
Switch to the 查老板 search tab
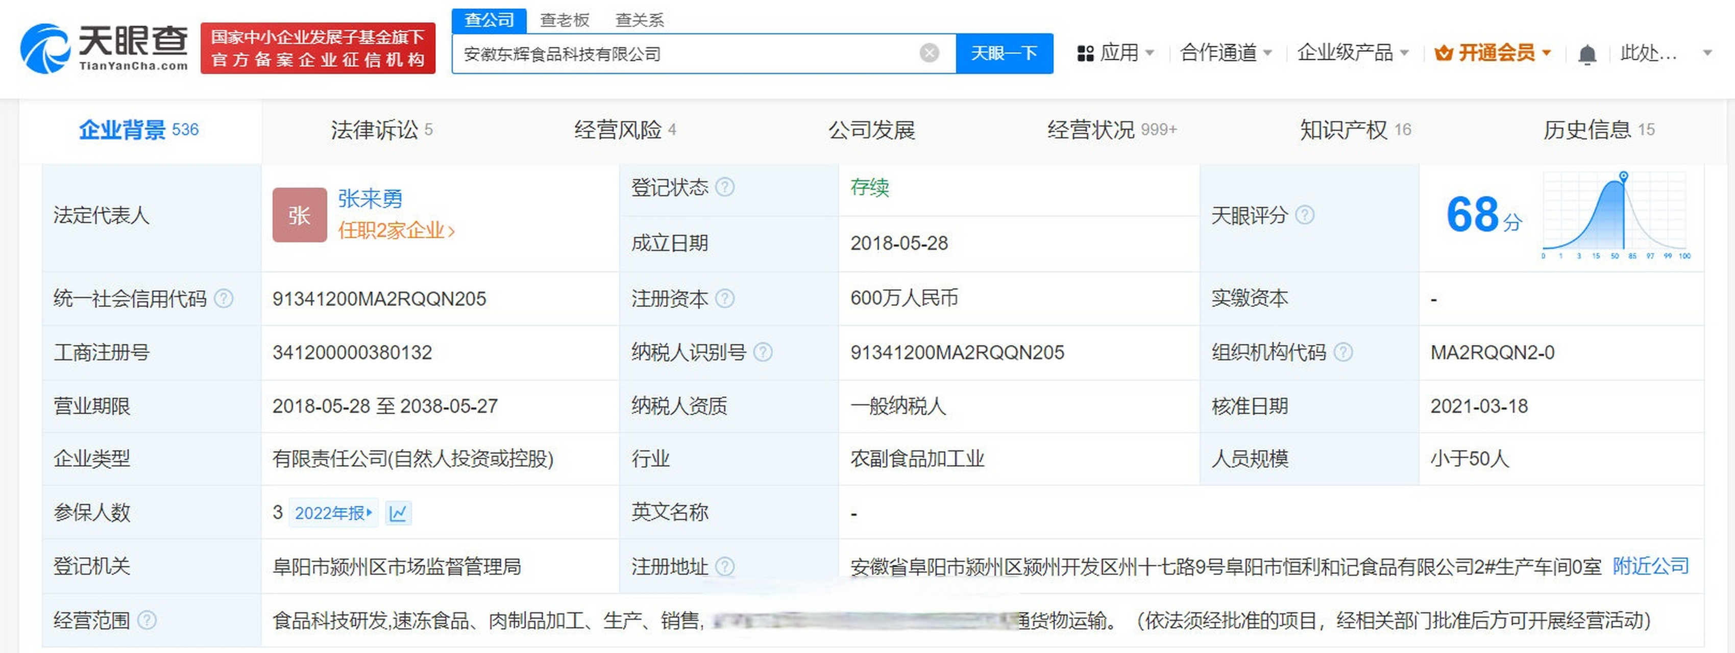[565, 20]
